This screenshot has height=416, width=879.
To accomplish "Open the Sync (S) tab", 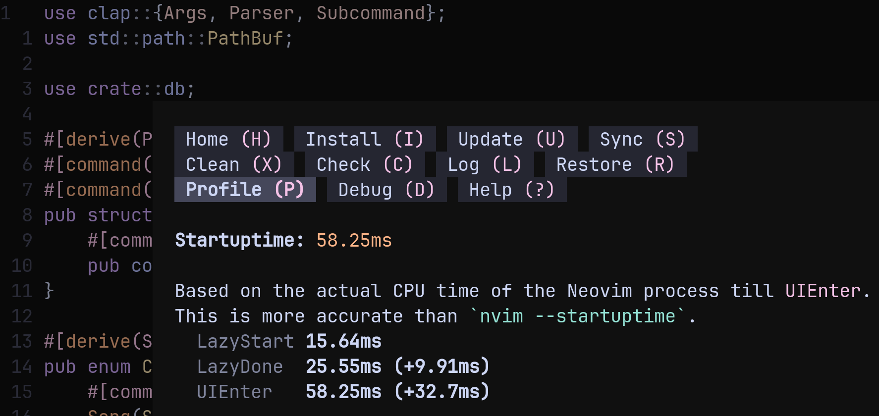I will (x=642, y=139).
